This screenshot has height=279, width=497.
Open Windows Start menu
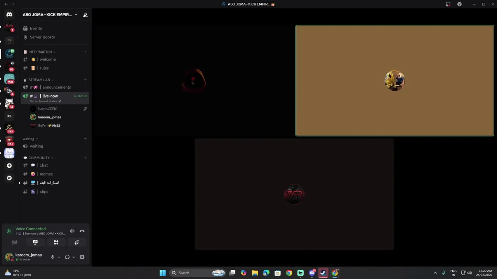click(x=163, y=273)
